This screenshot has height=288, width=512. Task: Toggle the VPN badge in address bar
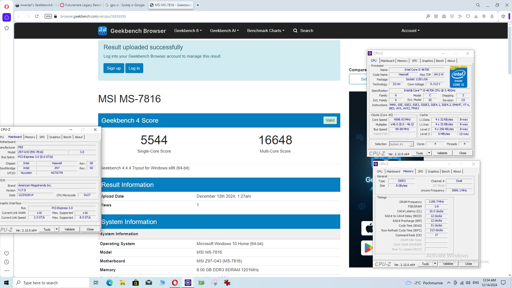tap(48, 16)
